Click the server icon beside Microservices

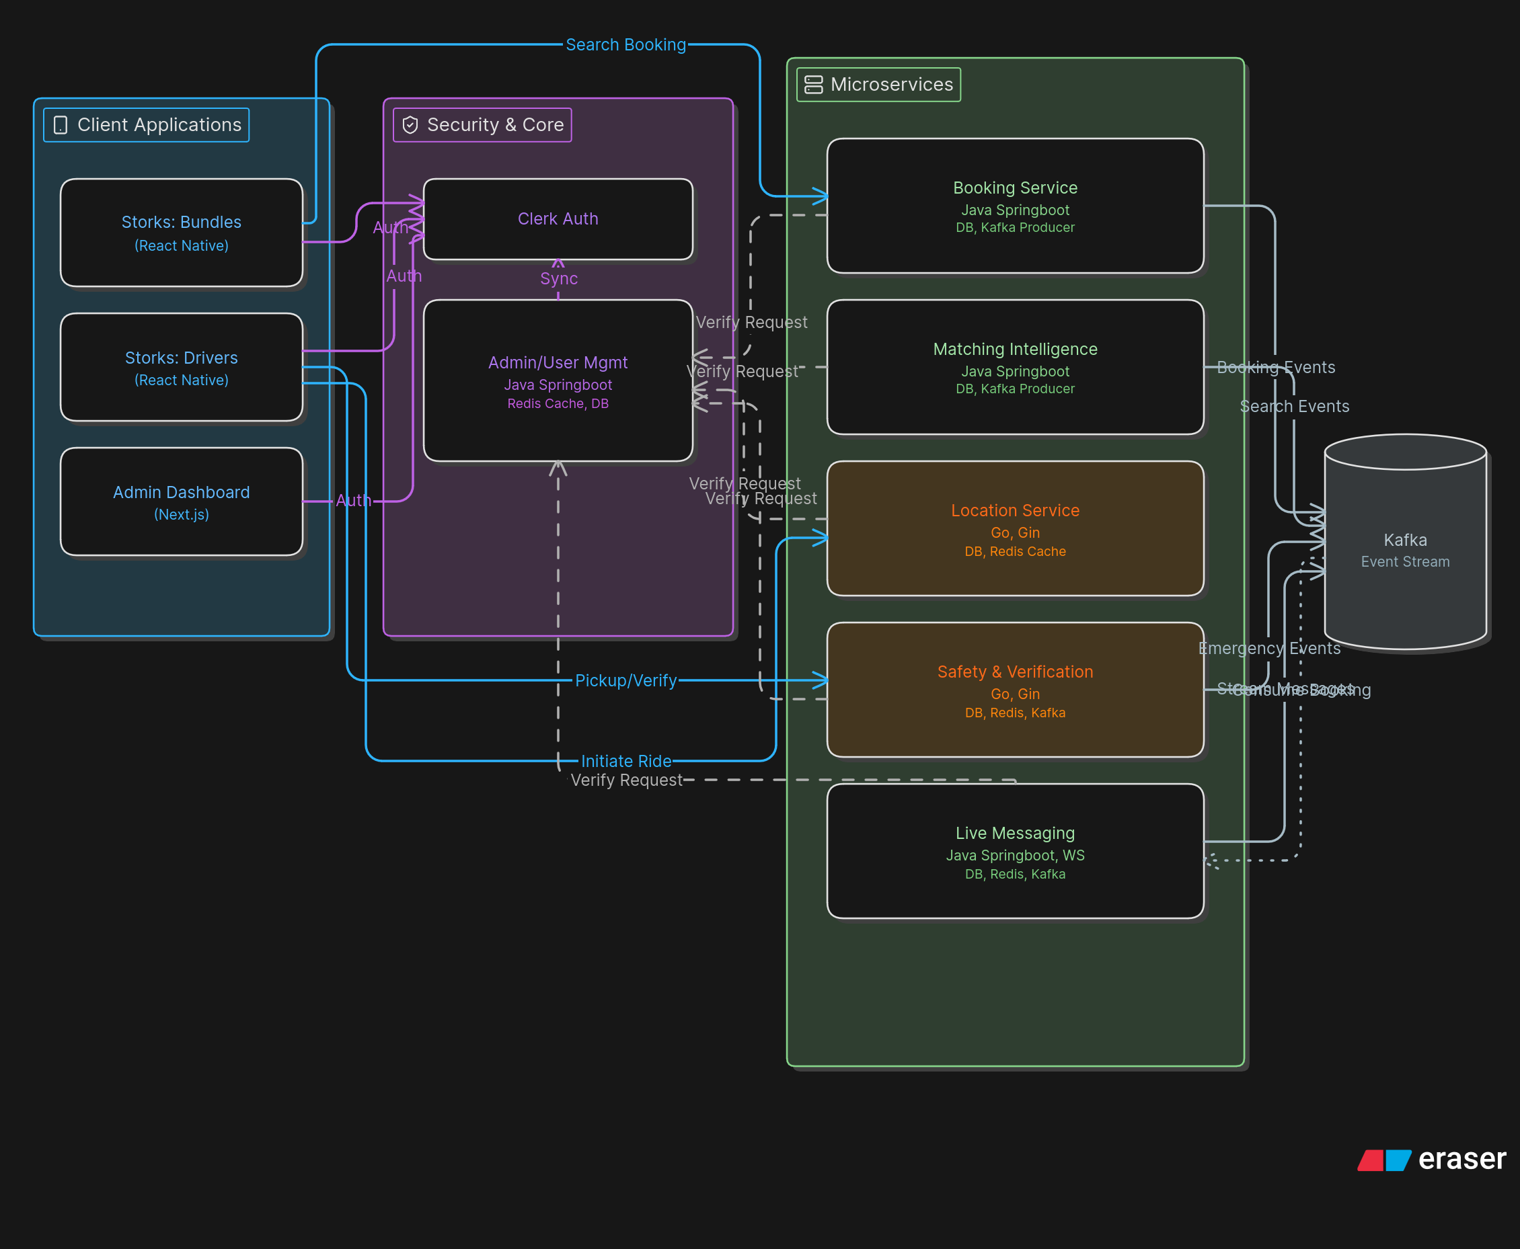coord(813,85)
